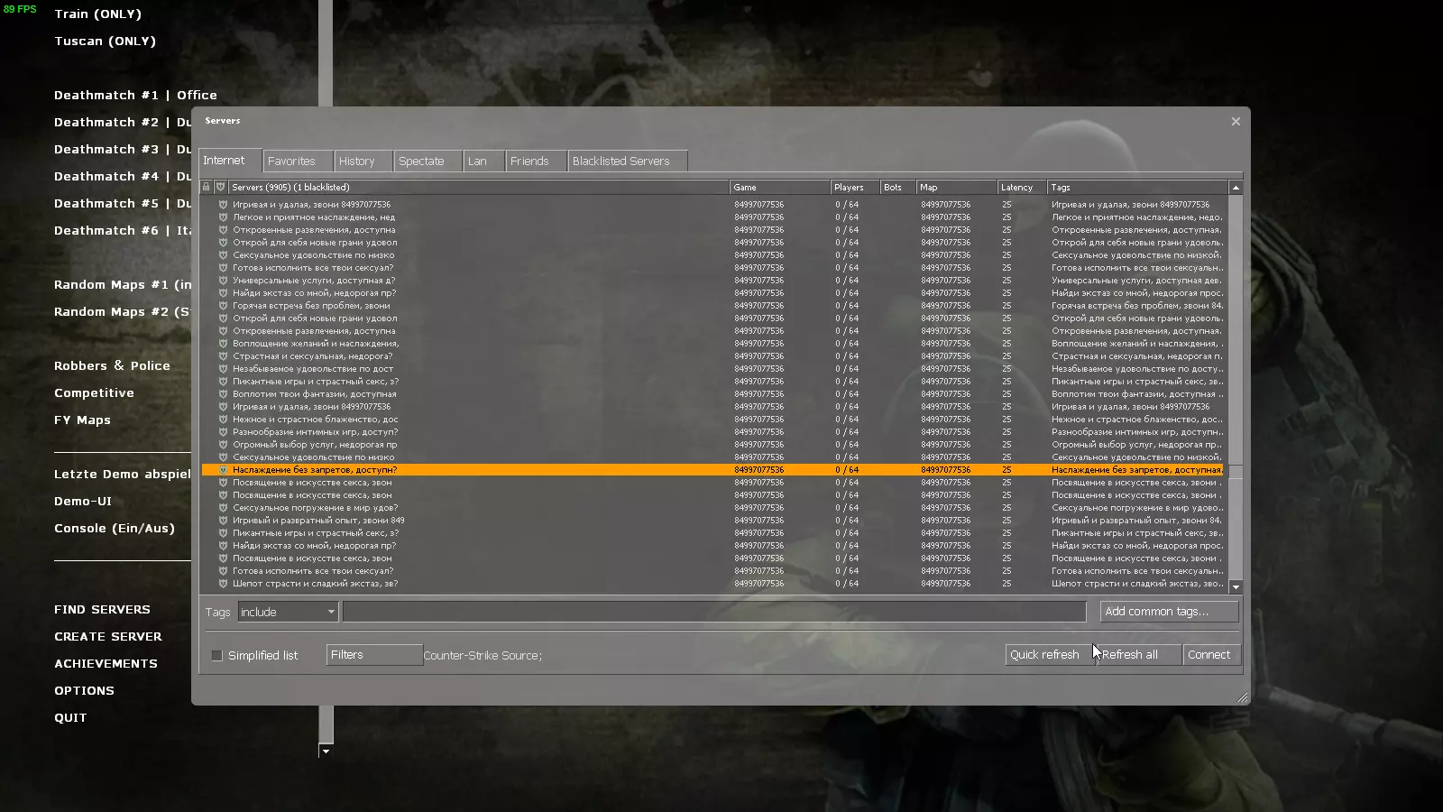
Task: Click the Connect button
Action: click(1212, 655)
